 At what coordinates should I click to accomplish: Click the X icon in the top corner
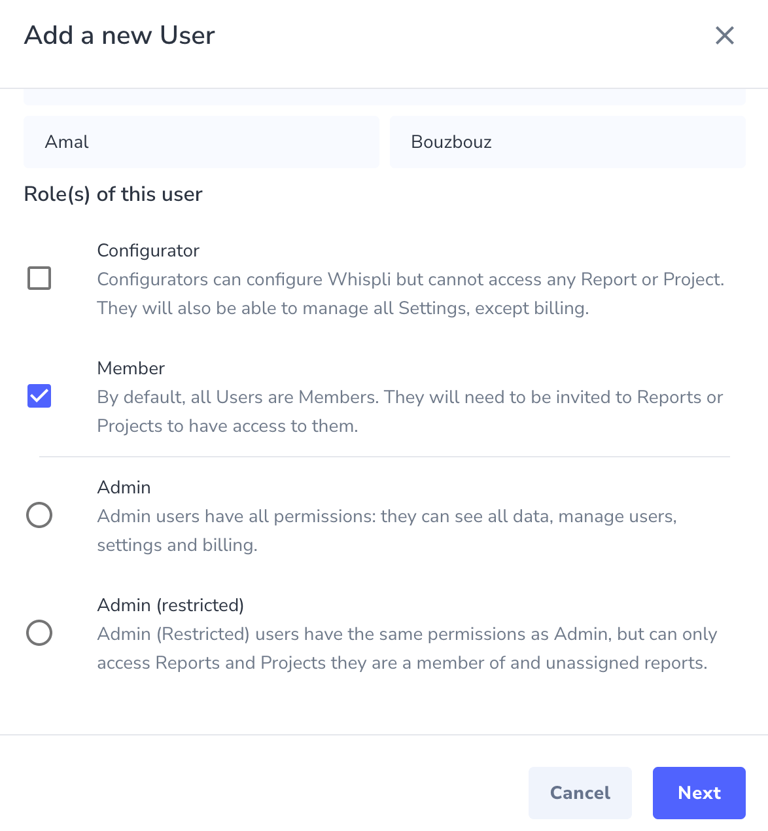point(724,36)
